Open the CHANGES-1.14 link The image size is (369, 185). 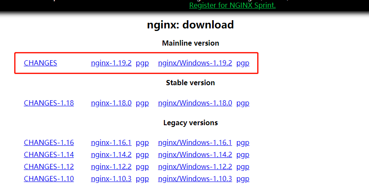[x=49, y=154]
